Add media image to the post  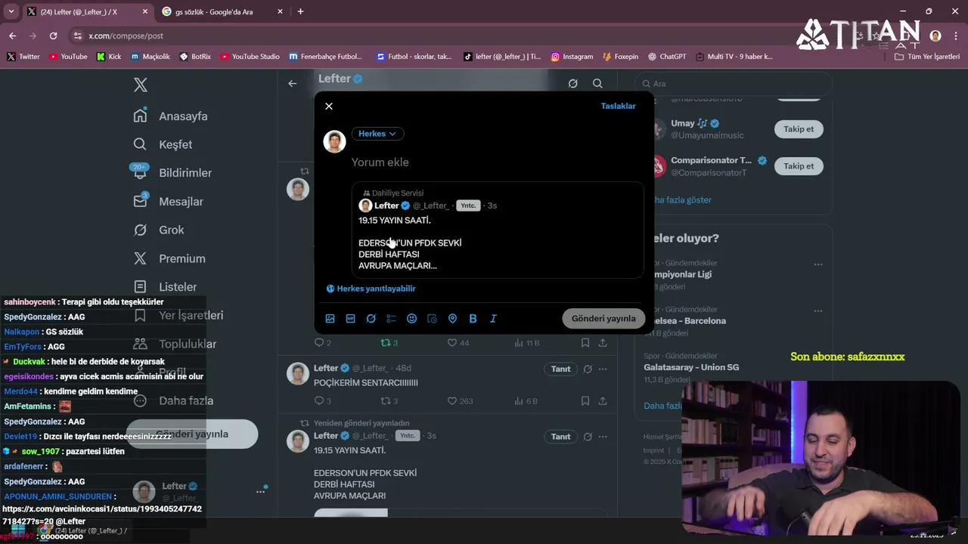[330, 319]
